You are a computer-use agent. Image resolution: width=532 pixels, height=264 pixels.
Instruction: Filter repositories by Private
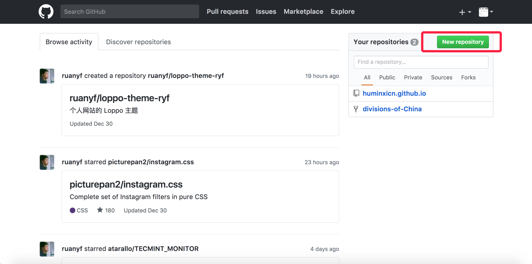pos(413,77)
